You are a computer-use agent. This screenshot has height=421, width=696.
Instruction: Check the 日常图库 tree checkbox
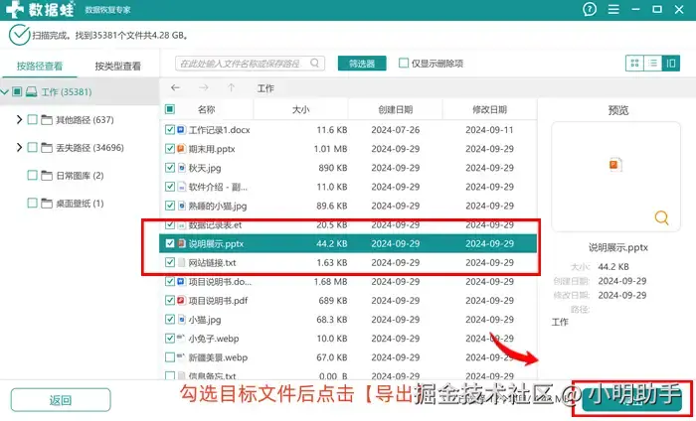(33, 176)
